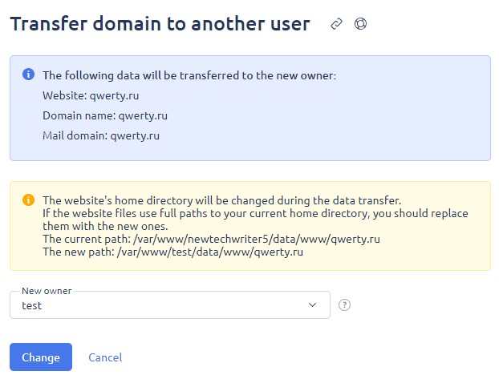Click the Website: qwerty.ru line
499x379 pixels.
click(x=91, y=95)
